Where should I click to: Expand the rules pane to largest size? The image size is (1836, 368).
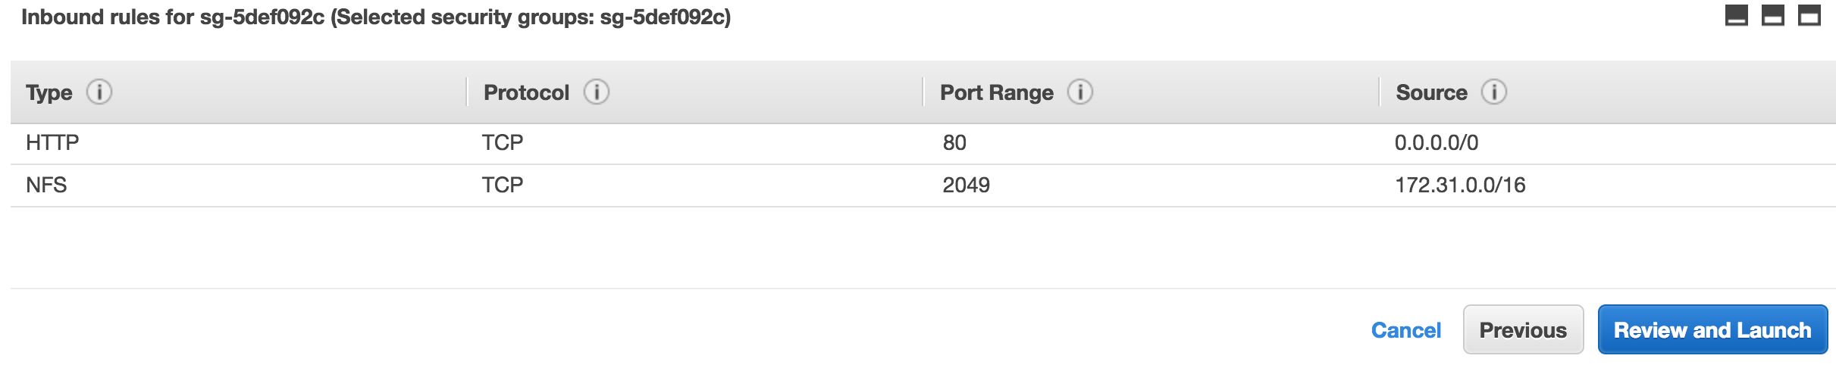[x=1809, y=16]
